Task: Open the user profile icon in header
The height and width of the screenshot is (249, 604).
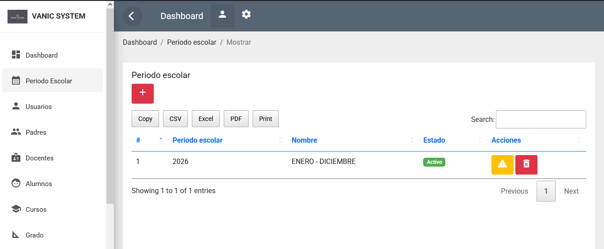Action: point(222,15)
